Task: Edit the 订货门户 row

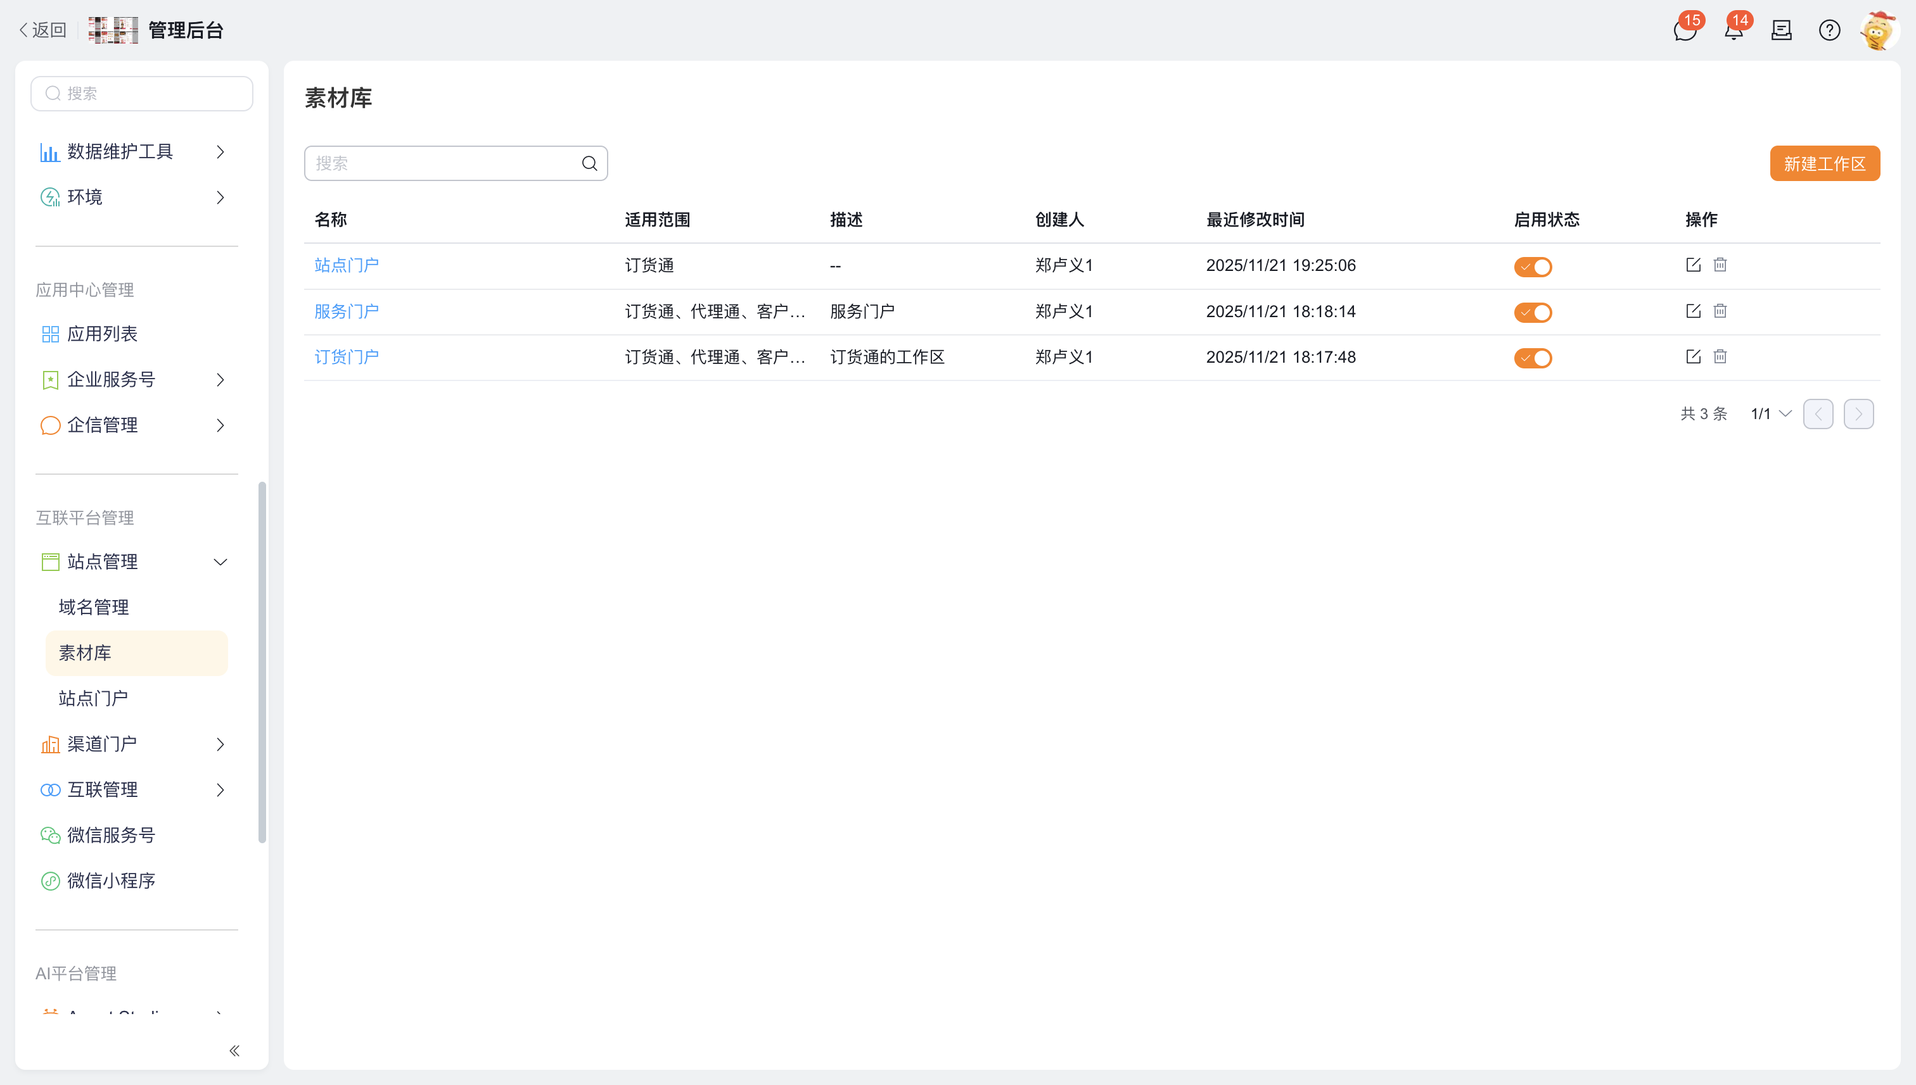Action: (x=1693, y=356)
